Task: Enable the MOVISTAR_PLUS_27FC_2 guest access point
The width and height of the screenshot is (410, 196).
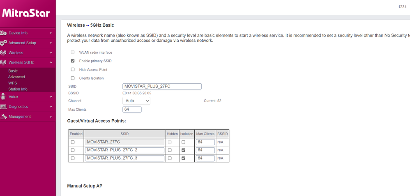Action: [73, 150]
